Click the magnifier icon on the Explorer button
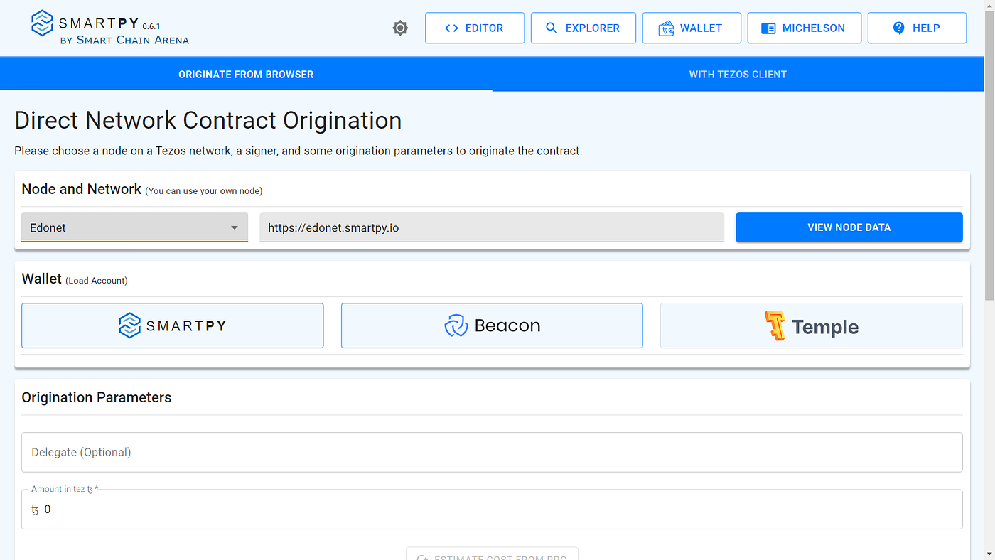 pos(552,28)
